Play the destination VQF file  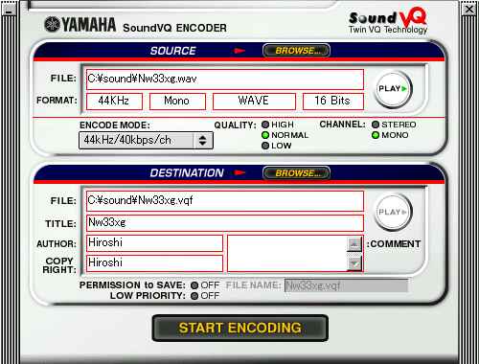393,212
